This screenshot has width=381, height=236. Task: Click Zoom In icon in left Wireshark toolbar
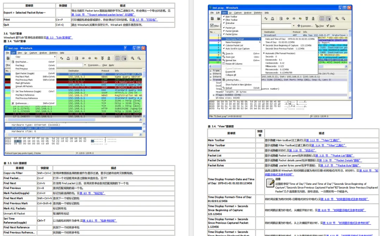tap(133, 58)
